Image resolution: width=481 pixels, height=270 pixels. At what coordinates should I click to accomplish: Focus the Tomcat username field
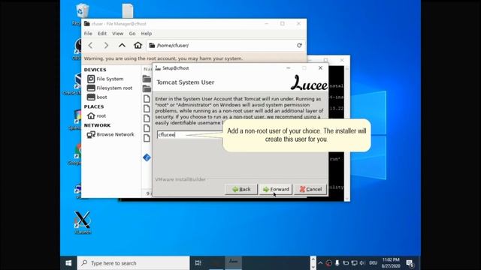point(189,135)
